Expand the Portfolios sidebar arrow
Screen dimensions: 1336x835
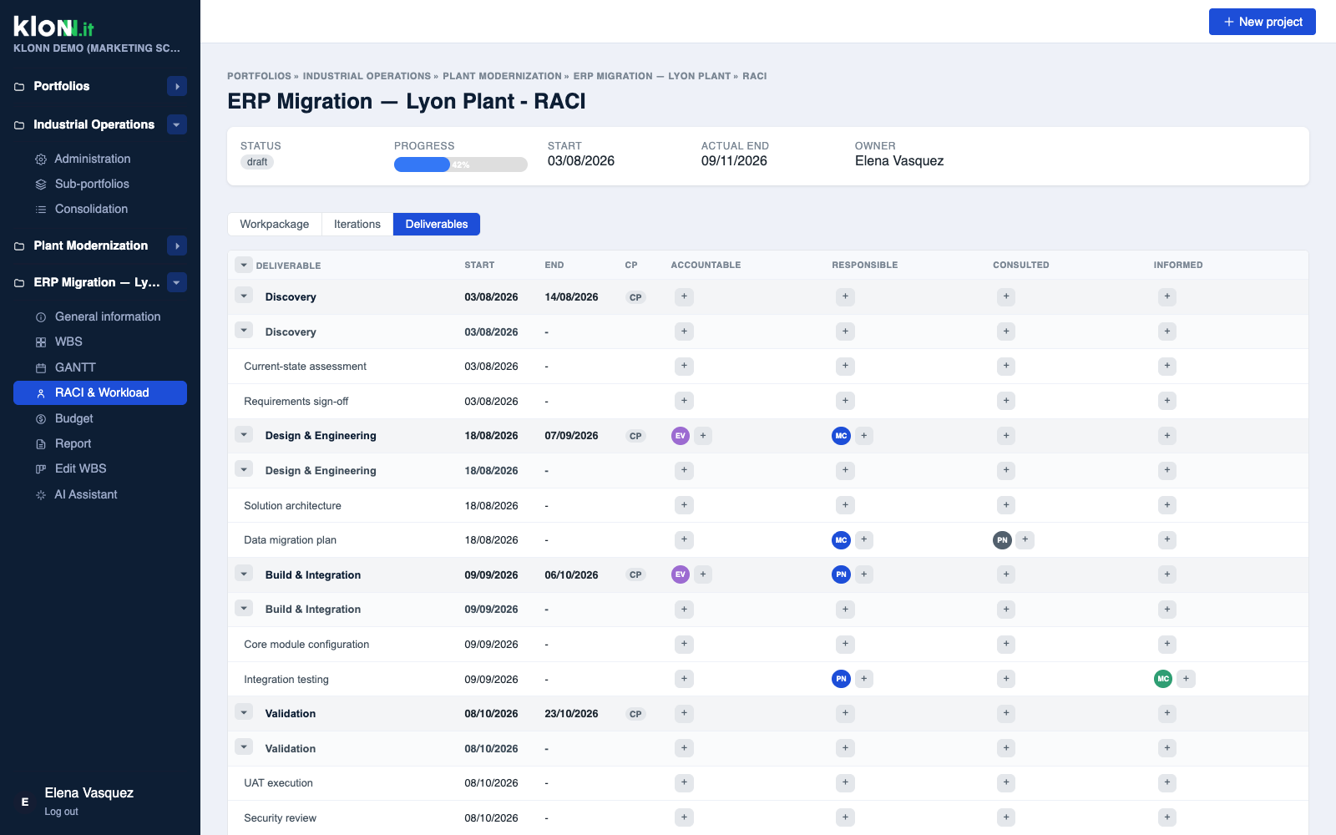(177, 86)
